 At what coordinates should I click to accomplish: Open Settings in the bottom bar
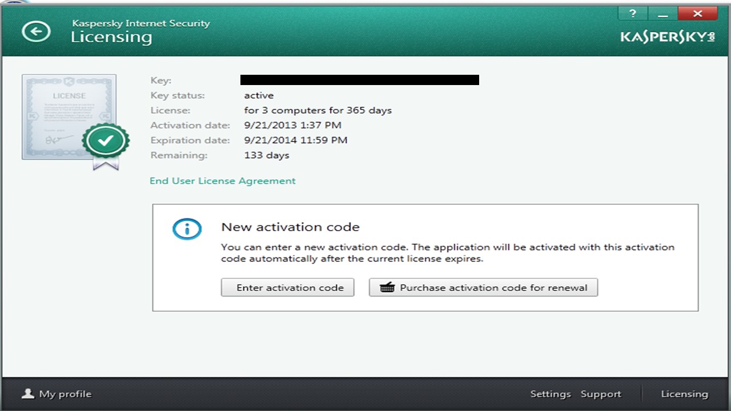point(550,394)
